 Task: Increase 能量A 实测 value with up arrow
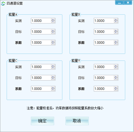[x=53, y=19]
